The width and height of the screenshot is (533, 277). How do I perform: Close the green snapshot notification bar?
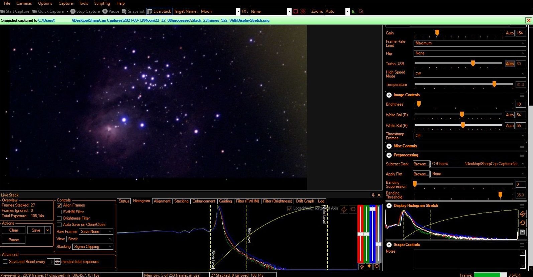529,20
